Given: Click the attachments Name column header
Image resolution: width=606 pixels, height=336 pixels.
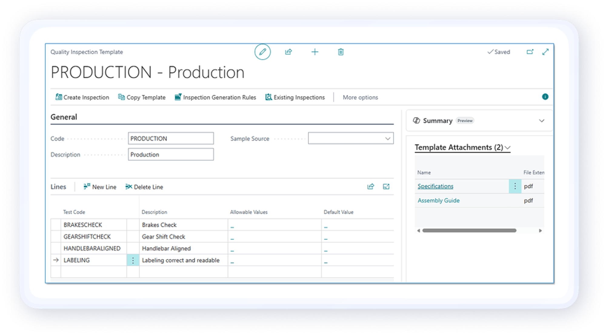Looking at the screenshot, I should 424,172.
